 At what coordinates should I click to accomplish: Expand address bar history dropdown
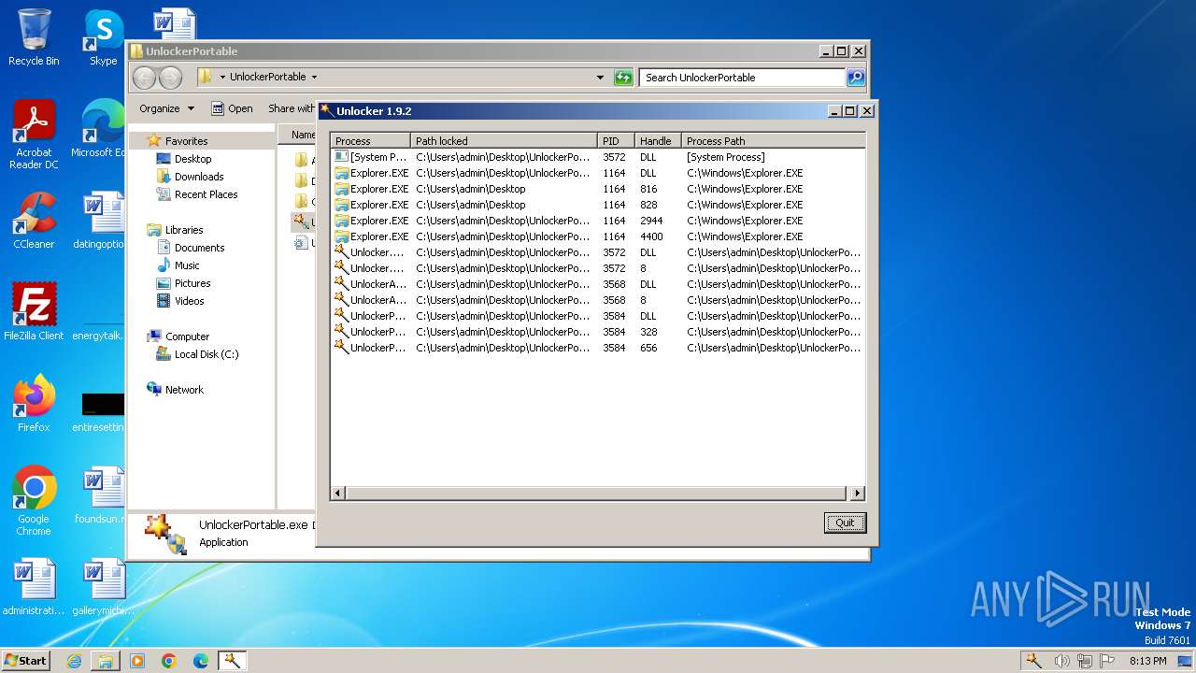tap(600, 78)
